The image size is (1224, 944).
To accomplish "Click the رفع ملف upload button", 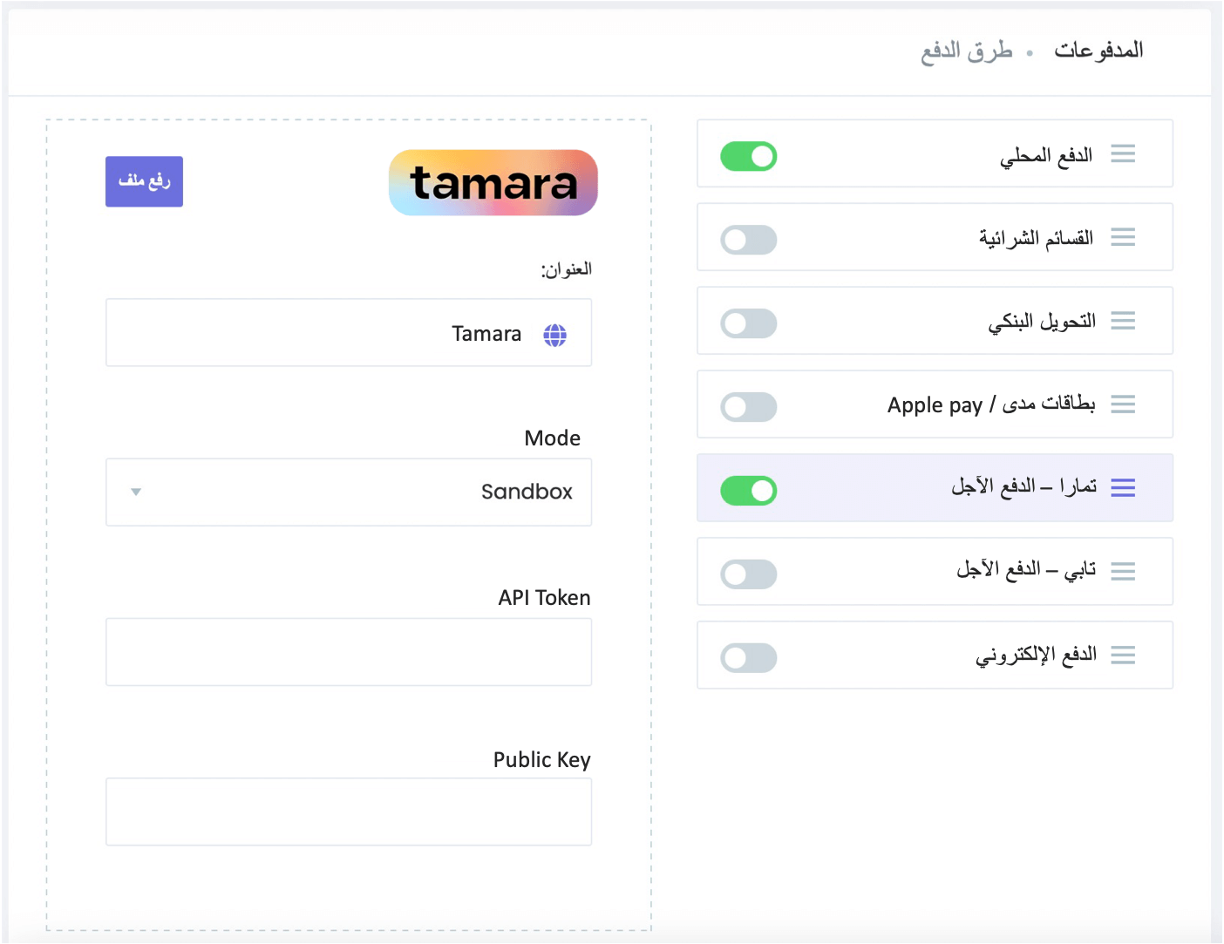I will click(145, 181).
